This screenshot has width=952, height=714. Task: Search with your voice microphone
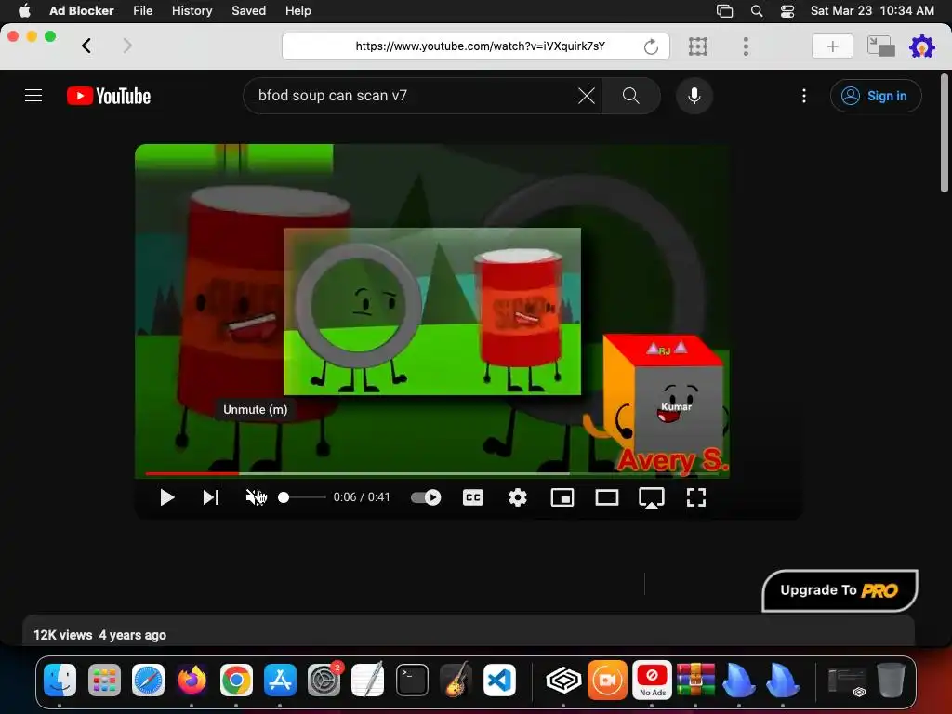694,96
